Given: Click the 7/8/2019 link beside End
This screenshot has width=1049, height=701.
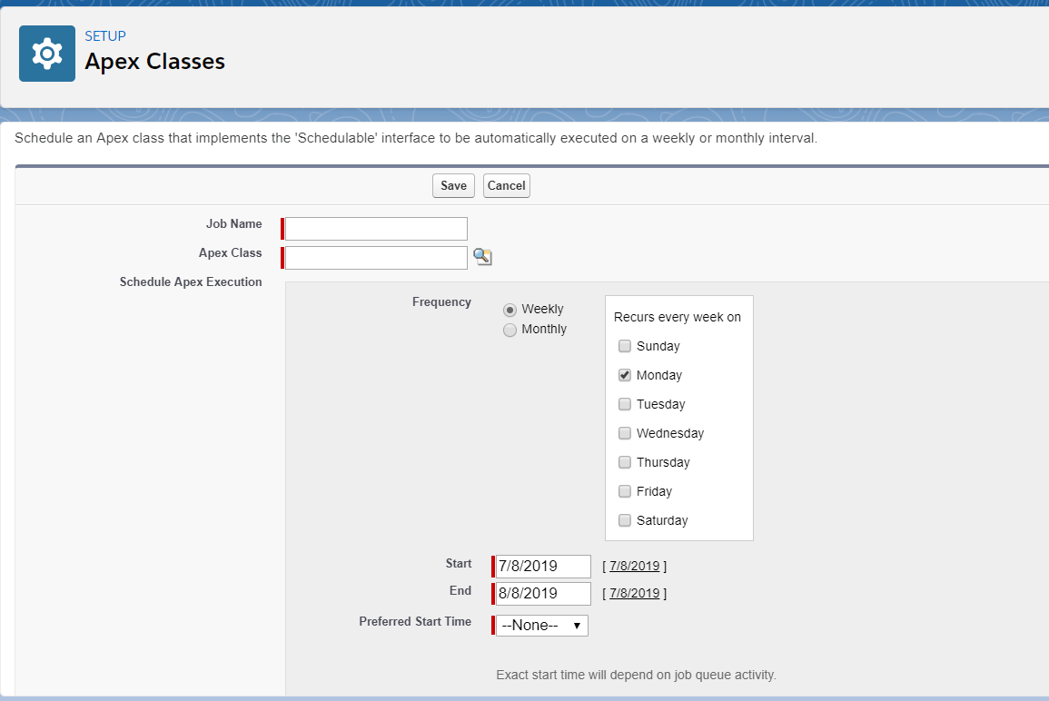Looking at the screenshot, I should (x=634, y=593).
